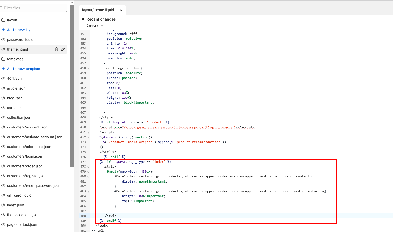Open customers/addresses.json file

(x=29, y=147)
